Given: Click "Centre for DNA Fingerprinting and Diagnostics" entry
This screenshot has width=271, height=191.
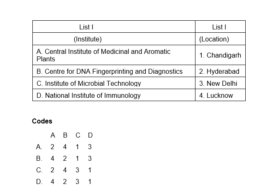Looking at the screenshot, I should [x=110, y=71].
